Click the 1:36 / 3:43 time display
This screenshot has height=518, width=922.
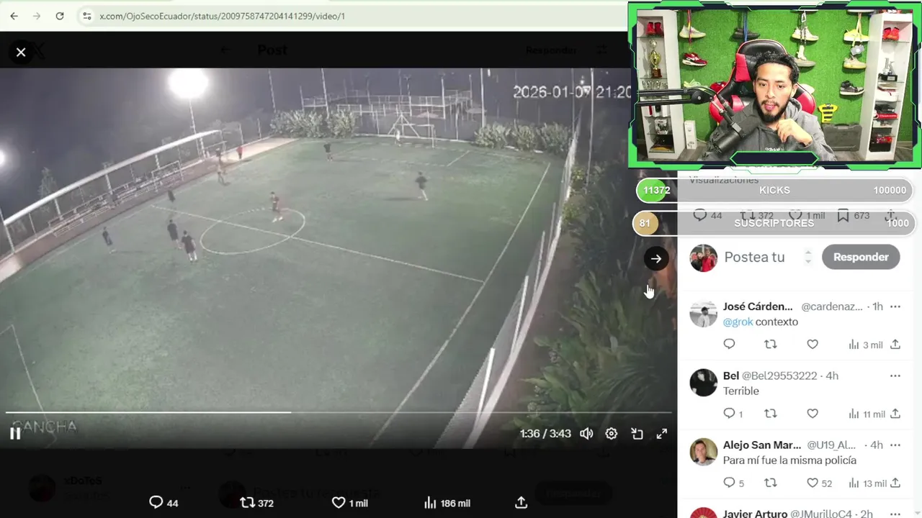[x=545, y=434]
